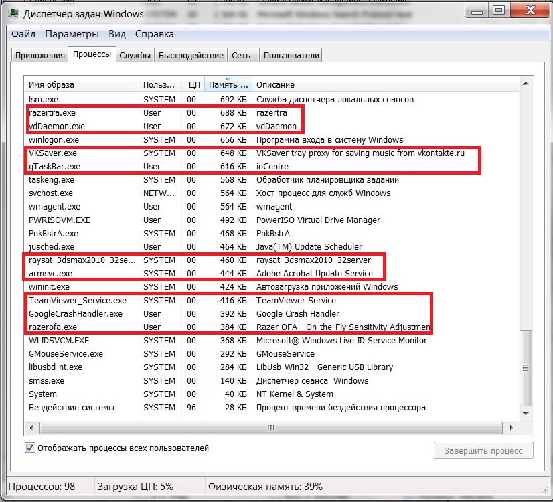Screen dimensions: 553x502
Task: Select the armsvc.exe process
Action: [272, 274]
